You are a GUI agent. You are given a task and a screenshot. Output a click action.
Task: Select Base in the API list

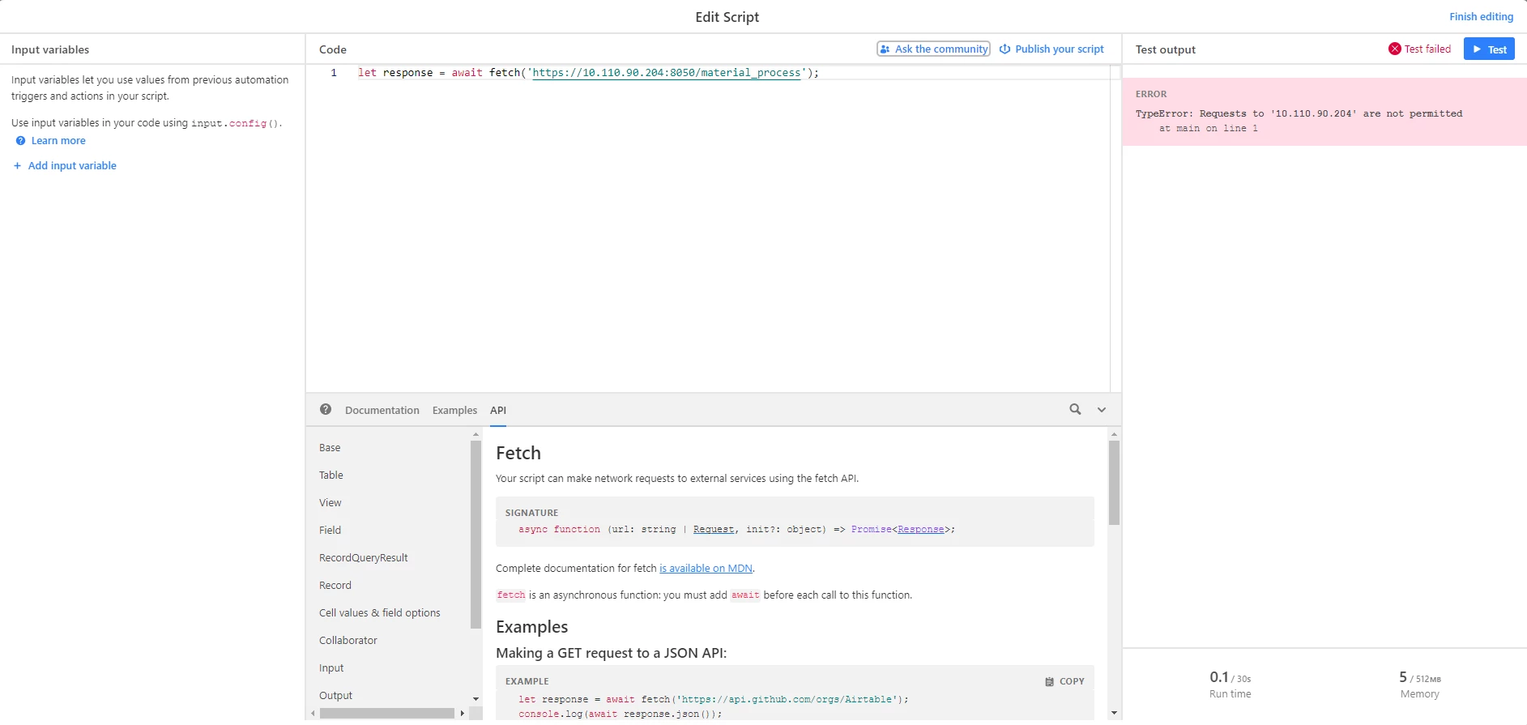[x=330, y=448]
